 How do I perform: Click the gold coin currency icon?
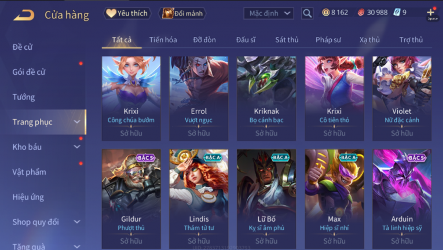[326, 12]
